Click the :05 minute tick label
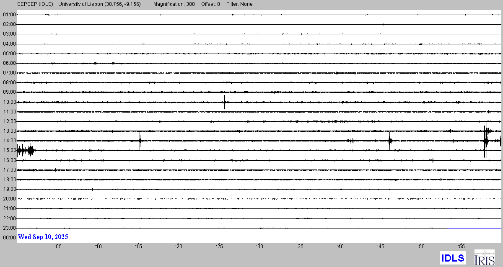This screenshot has width=503, height=267. click(57, 246)
